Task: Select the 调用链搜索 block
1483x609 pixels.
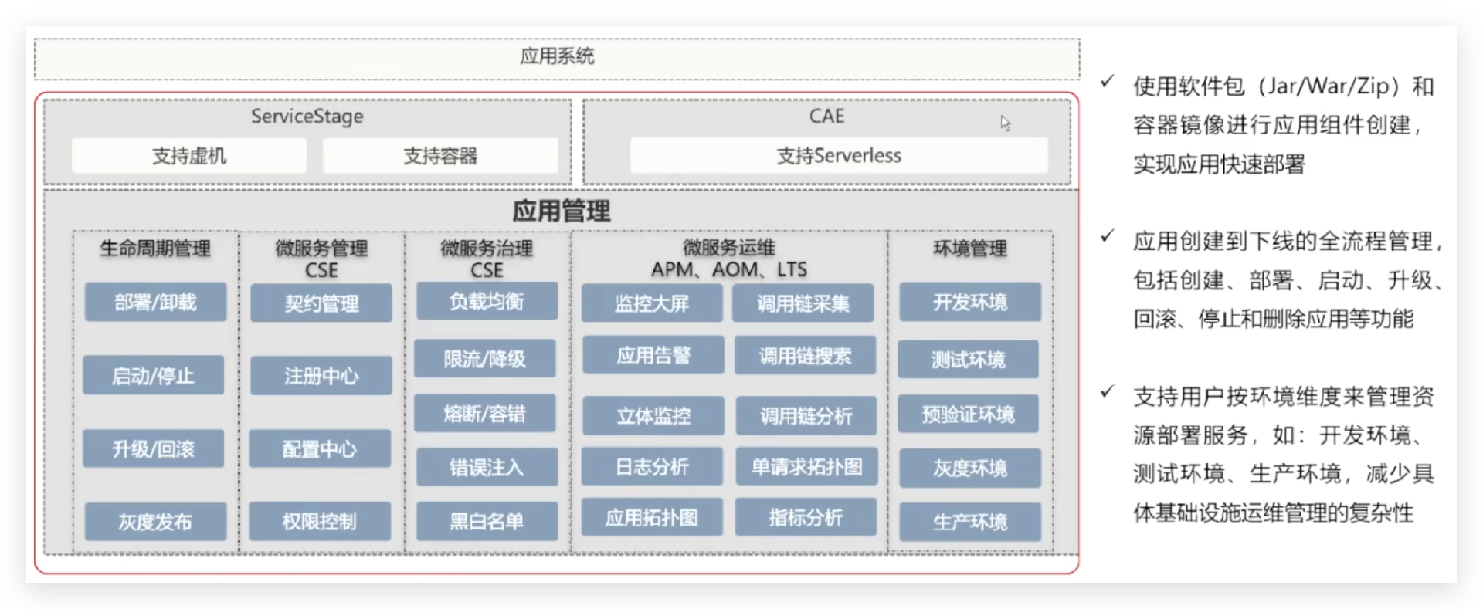Action: pos(806,355)
